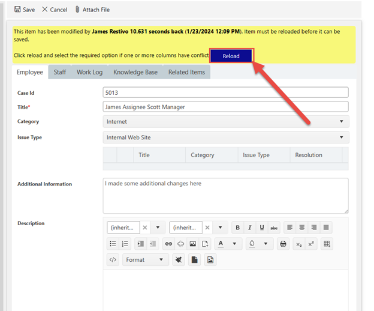Expand the Category dropdown showing Internet
374x311 pixels.
(226, 122)
